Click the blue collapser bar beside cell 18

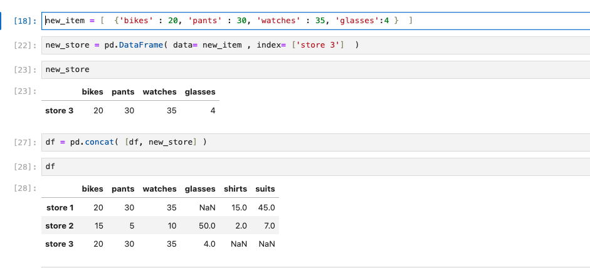1,21
